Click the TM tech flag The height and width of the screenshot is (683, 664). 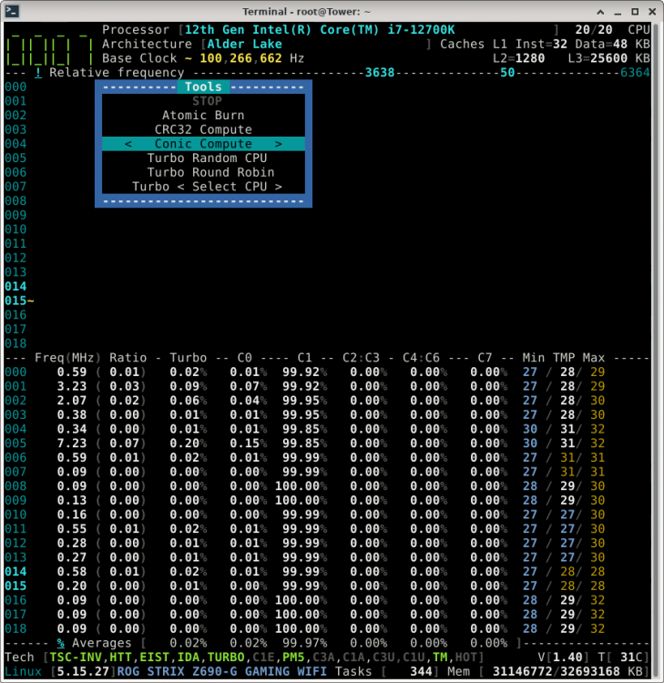click(440, 658)
